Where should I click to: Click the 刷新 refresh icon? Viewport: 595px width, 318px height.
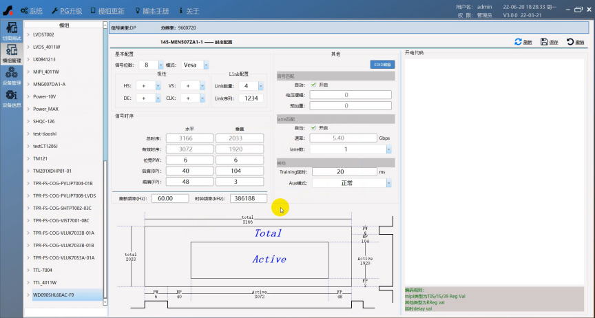coord(519,42)
